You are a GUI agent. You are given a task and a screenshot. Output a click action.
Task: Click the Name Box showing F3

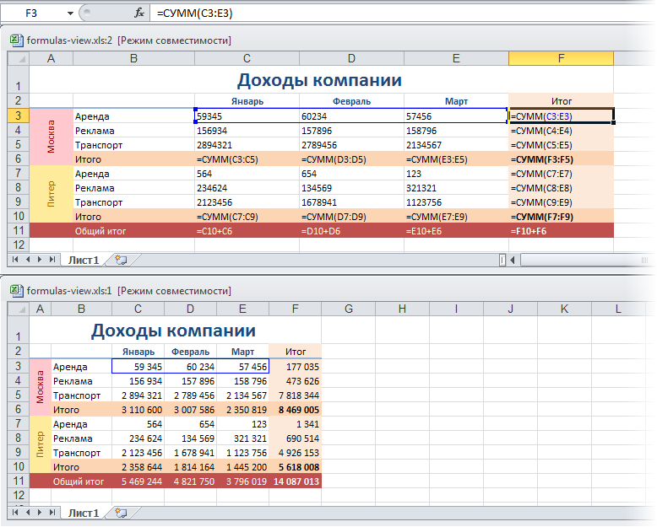pos(33,13)
